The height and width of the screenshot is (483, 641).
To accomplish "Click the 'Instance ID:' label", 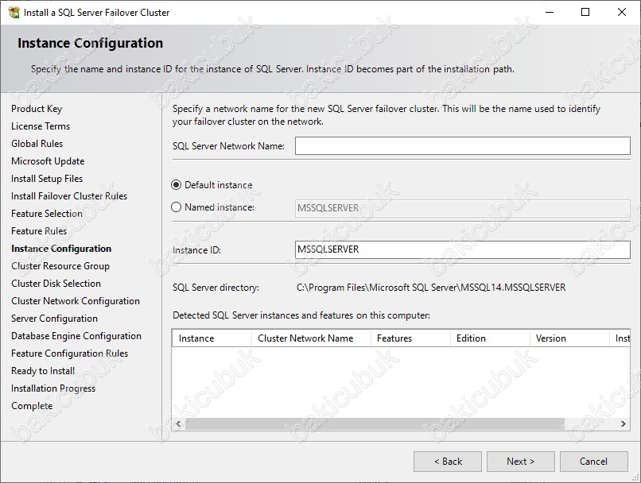I will coord(196,250).
